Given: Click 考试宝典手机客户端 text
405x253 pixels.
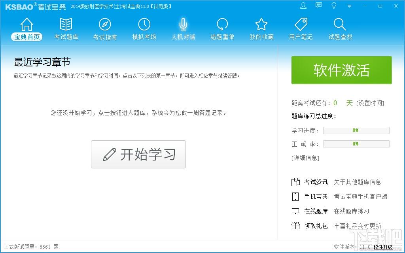Looking at the screenshot, I should [361, 197].
